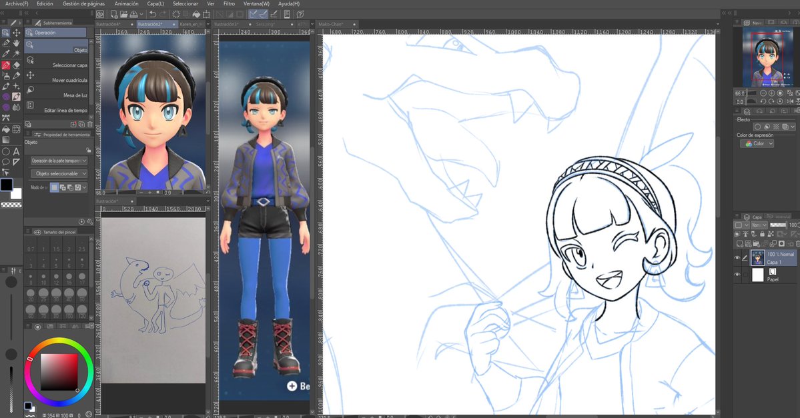Toggle Snap to Grid
The height and width of the screenshot is (418, 800).
274,14
